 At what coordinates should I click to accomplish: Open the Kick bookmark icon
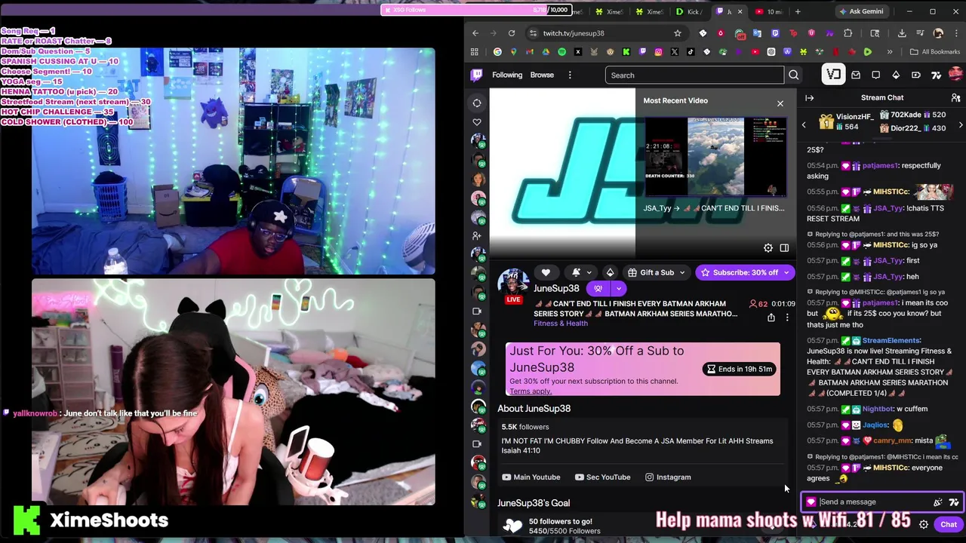click(x=626, y=52)
